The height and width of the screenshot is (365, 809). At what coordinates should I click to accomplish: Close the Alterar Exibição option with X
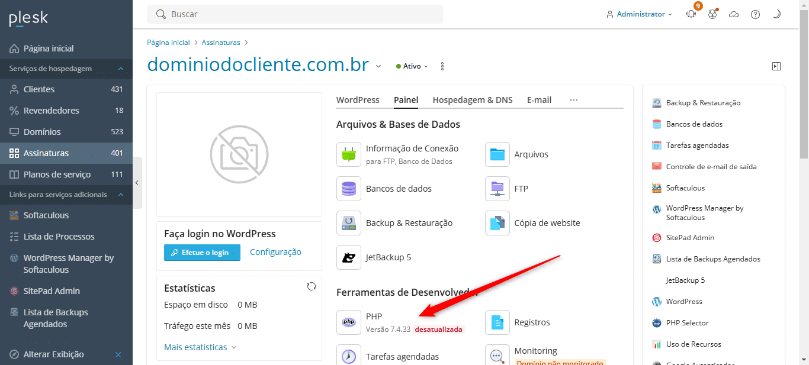coord(118,354)
